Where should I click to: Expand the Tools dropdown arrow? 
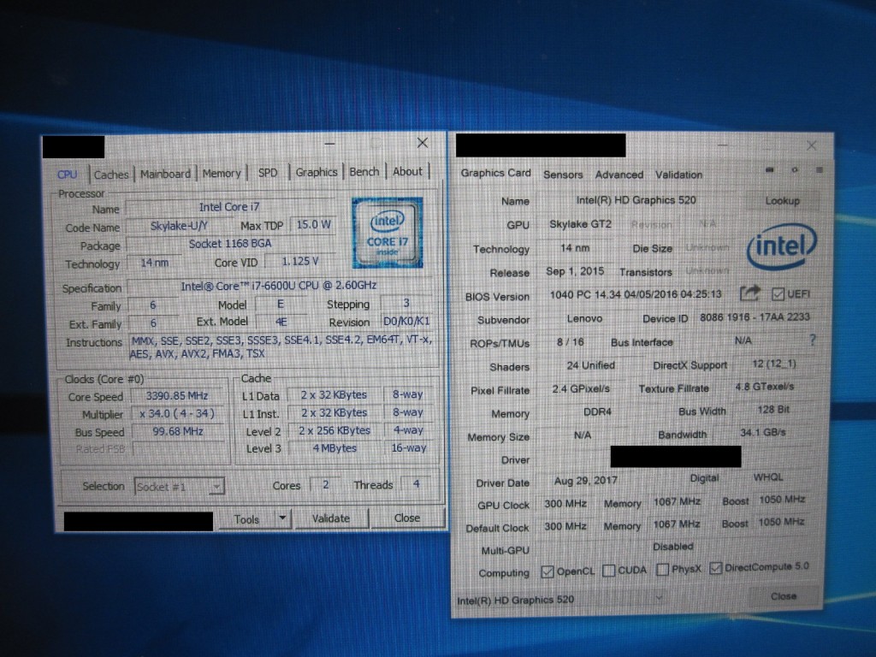282,518
